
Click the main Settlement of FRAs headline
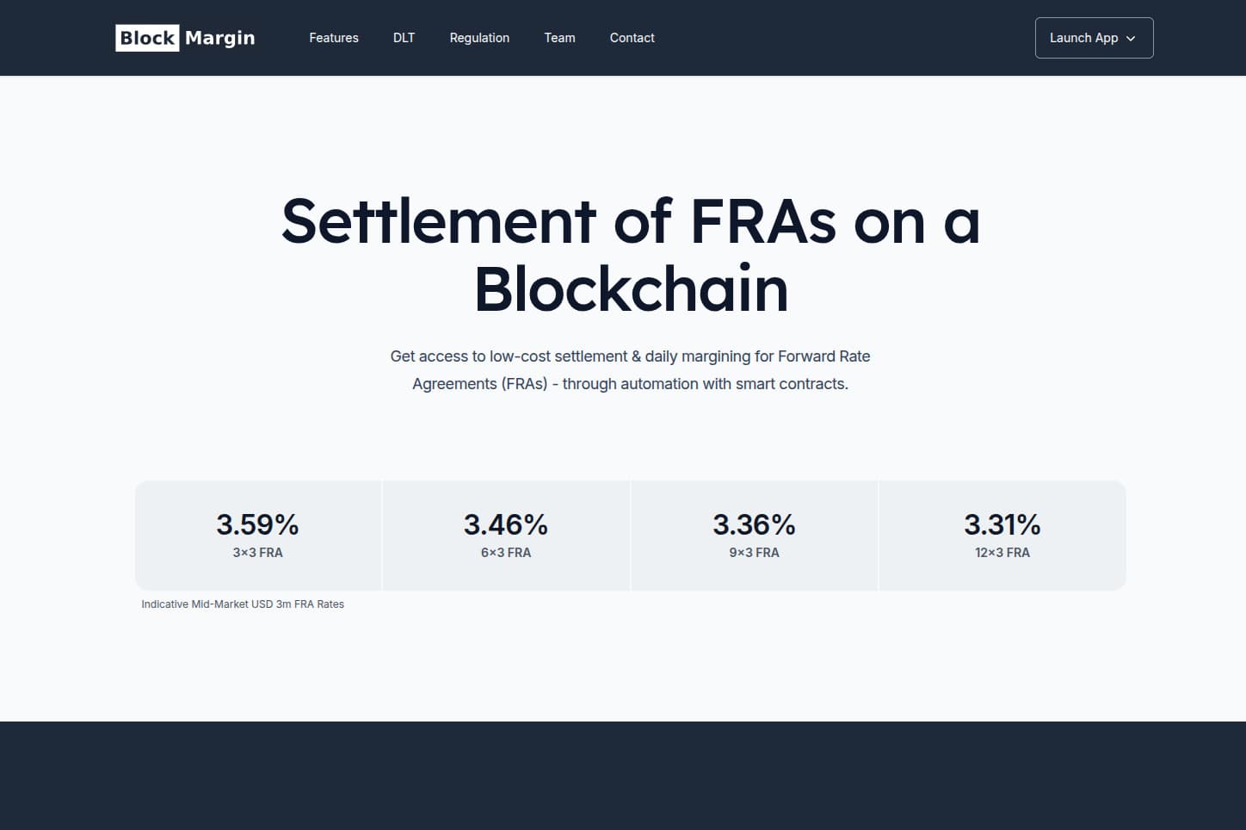click(x=631, y=254)
